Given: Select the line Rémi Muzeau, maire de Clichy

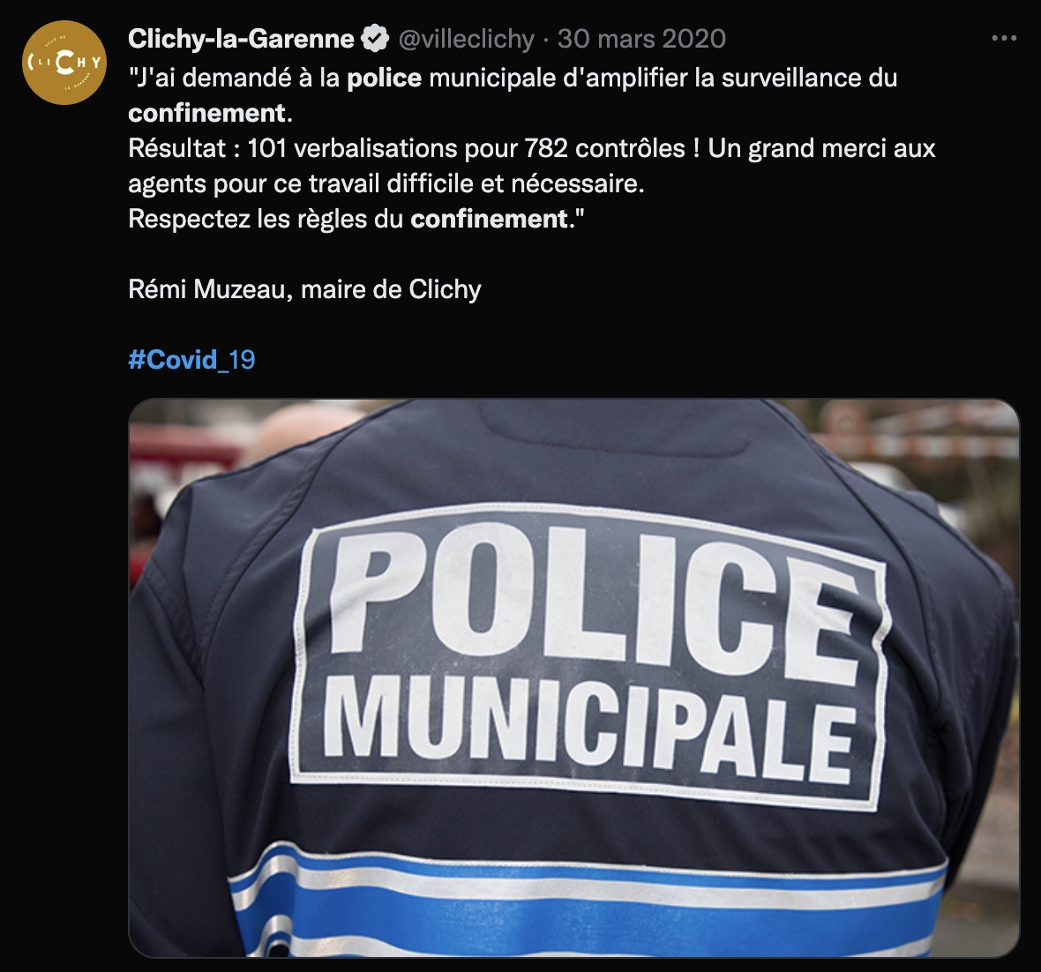Looking at the screenshot, I should coord(304,289).
